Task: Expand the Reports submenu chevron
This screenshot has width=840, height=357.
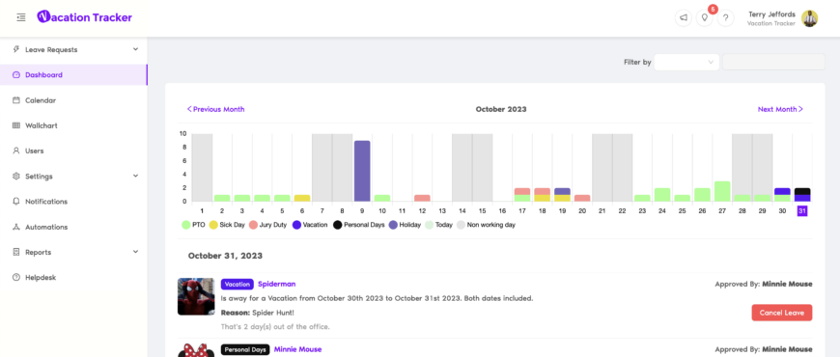Action: 135,252
